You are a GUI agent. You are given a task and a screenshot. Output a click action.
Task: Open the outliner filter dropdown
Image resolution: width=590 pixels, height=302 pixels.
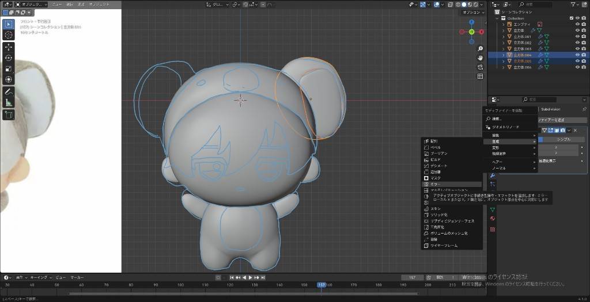pyautogui.click(x=574, y=4)
